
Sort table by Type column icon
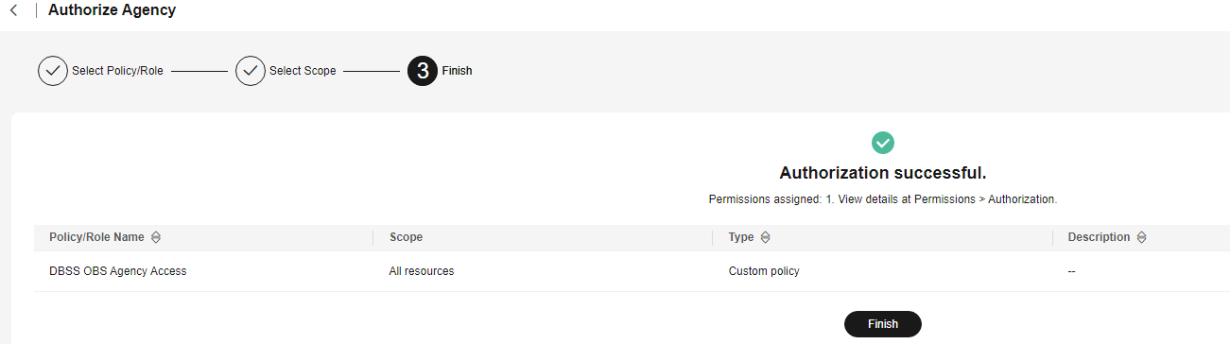pyautogui.click(x=766, y=237)
